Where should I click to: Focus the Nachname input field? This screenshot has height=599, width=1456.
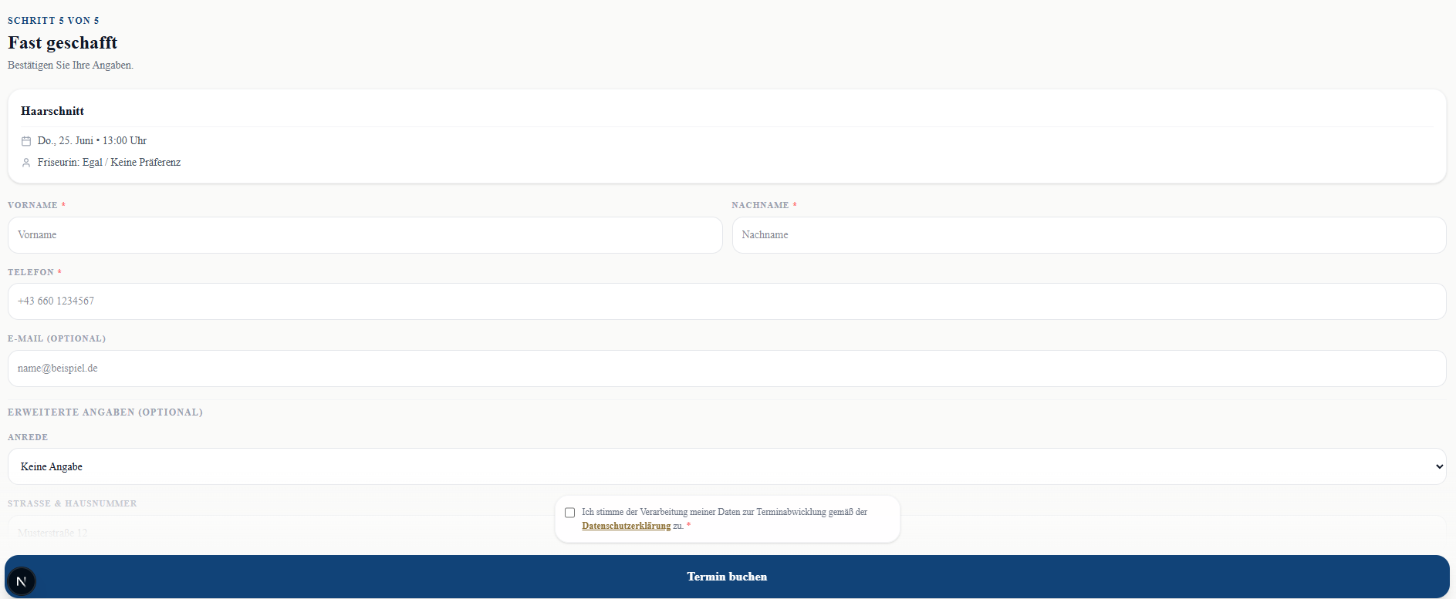[x=1089, y=235]
